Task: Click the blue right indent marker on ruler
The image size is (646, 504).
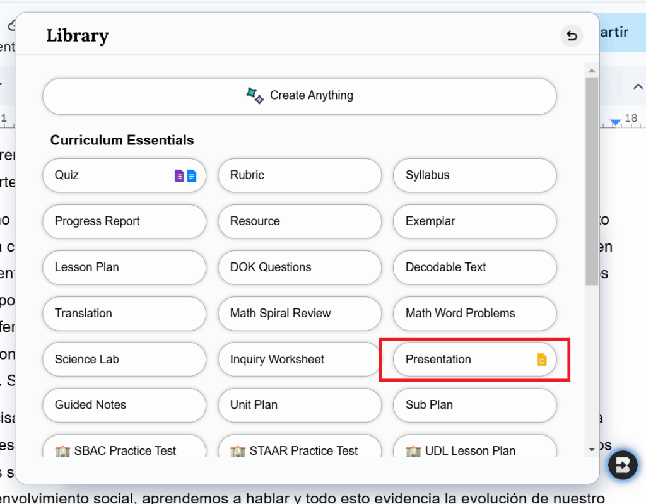Action: coord(615,122)
